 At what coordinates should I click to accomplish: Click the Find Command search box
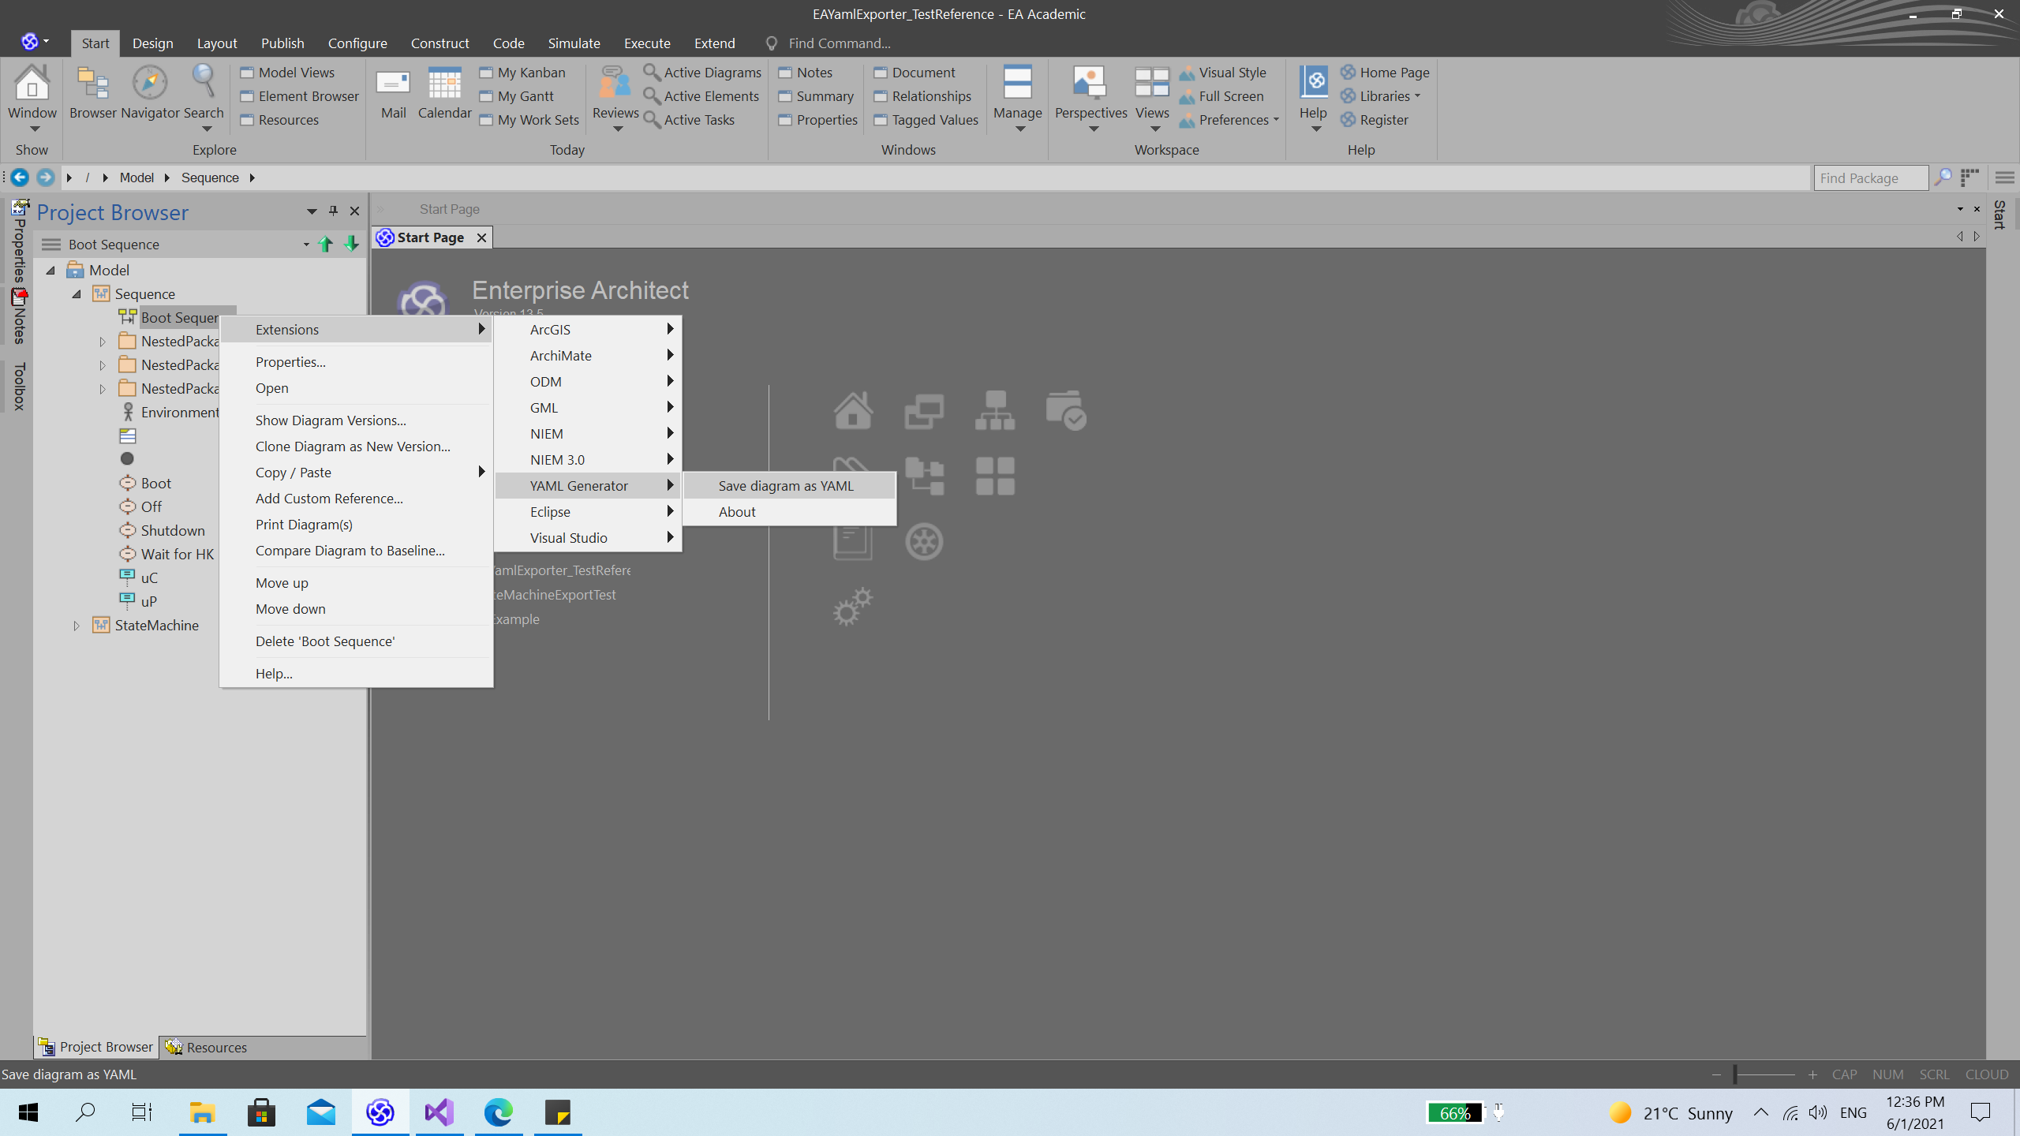[840, 43]
